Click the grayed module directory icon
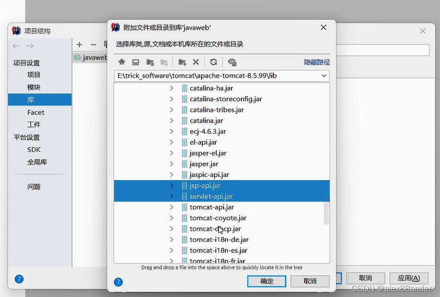This screenshot has height=297, width=440. click(164, 62)
